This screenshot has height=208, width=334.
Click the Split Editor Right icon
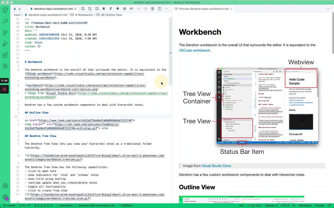pyautogui.click(x=159, y=9)
